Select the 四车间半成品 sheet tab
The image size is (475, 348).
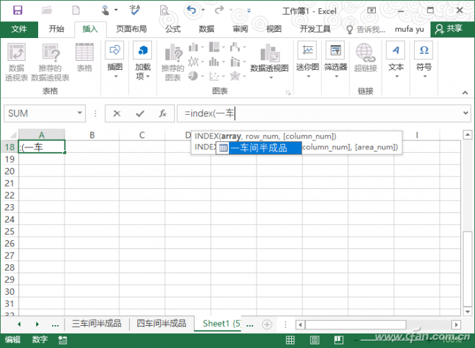161,324
